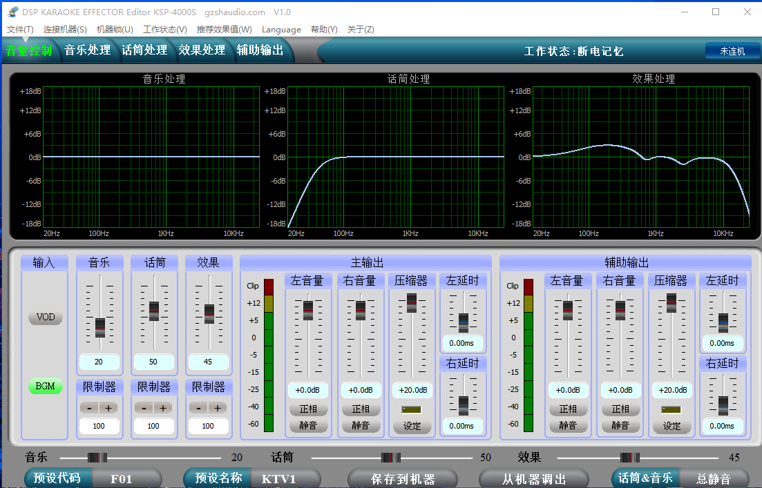This screenshot has width=762, height=488.
Task: Increase the 话筒 limiter with plus button
Action: point(163,409)
